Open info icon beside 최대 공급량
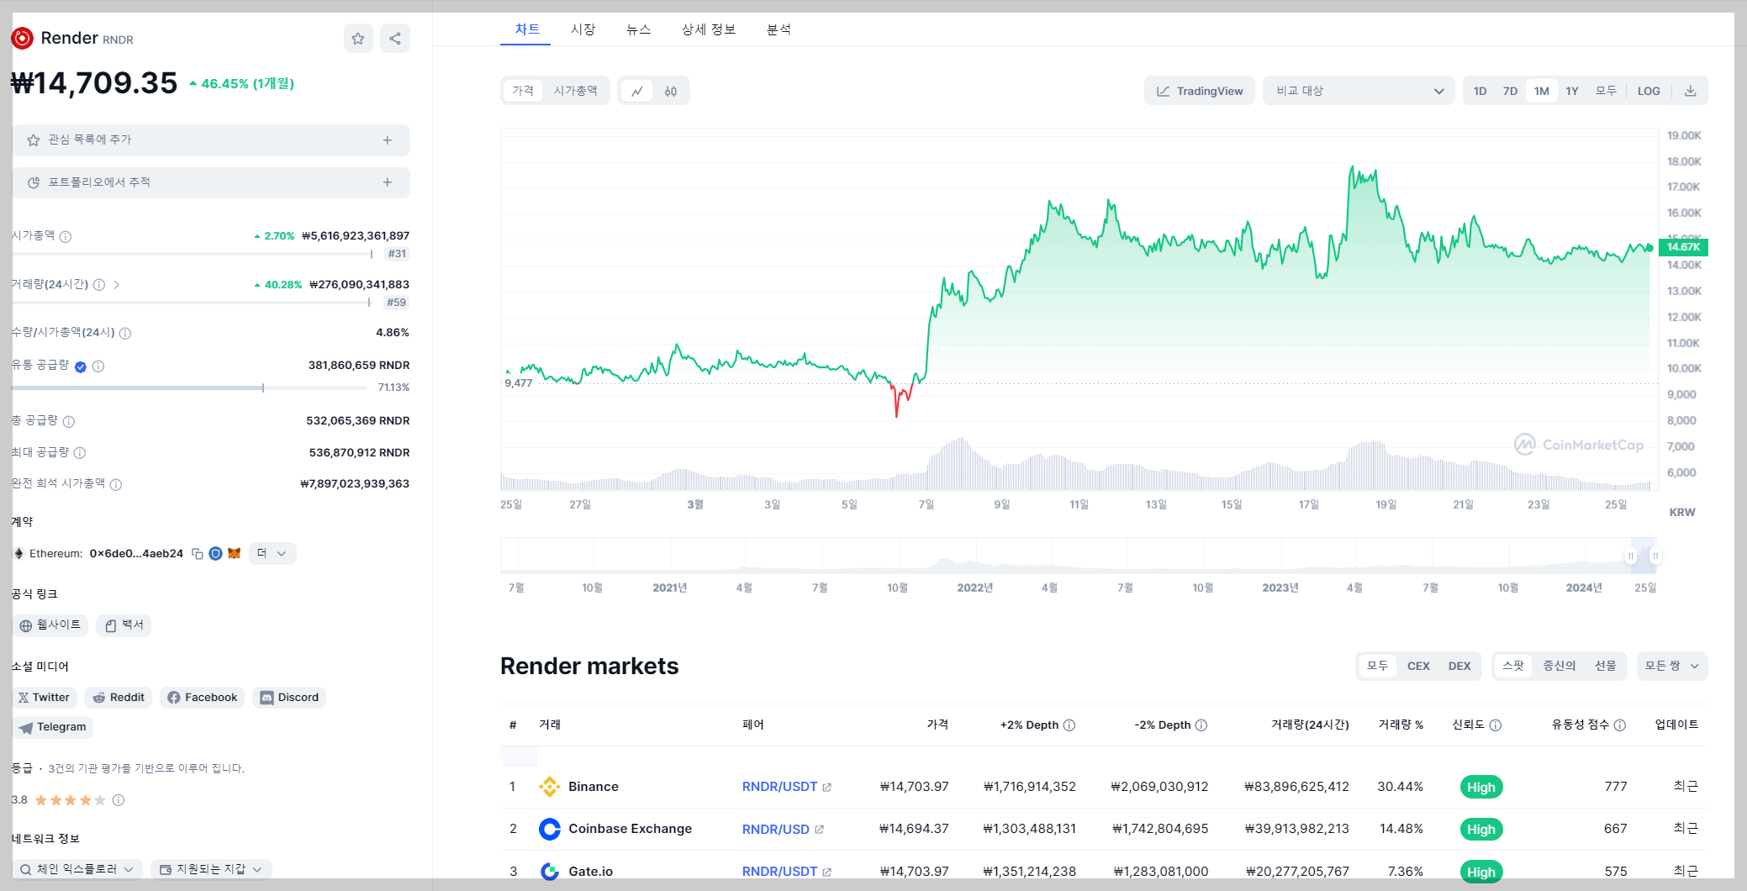The width and height of the screenshot is (1747, 891). pos(80,453)
